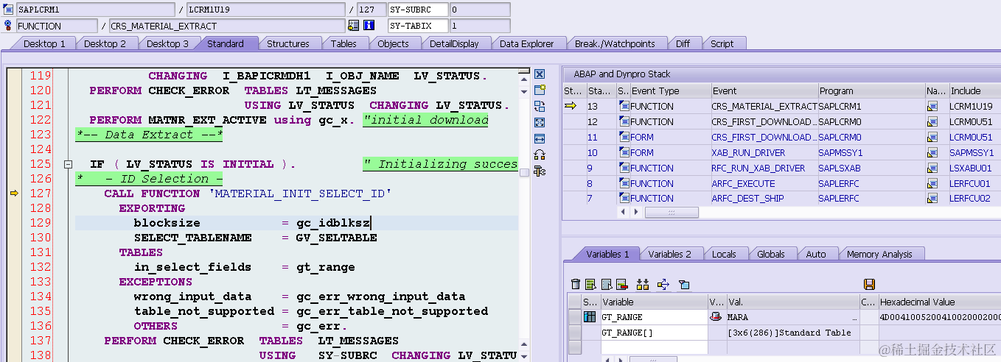The width and height of the screenshot is (1001, 362).
Task: Switch to Variables 2 tab
Action: (669, 254)
